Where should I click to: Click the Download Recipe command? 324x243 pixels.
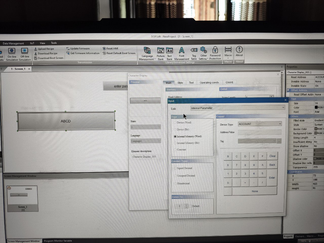point(46,53)
